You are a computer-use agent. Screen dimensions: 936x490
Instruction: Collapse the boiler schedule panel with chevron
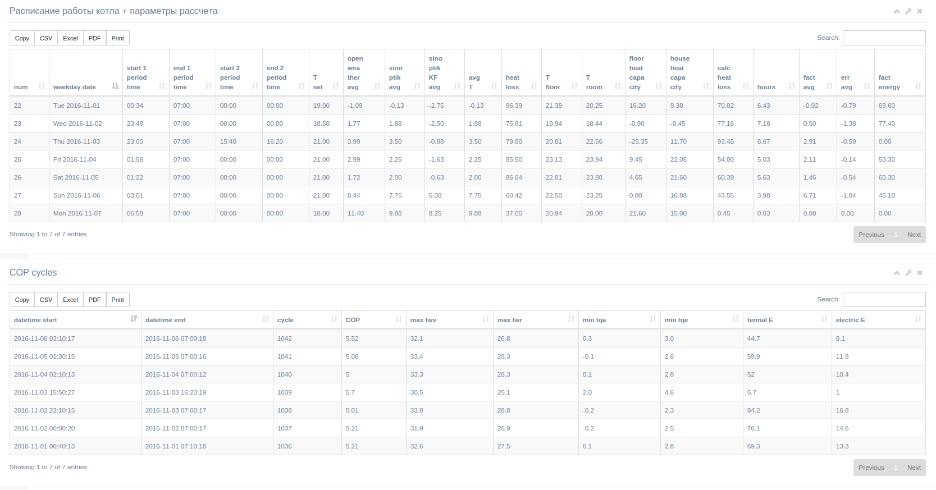(897, 11)
